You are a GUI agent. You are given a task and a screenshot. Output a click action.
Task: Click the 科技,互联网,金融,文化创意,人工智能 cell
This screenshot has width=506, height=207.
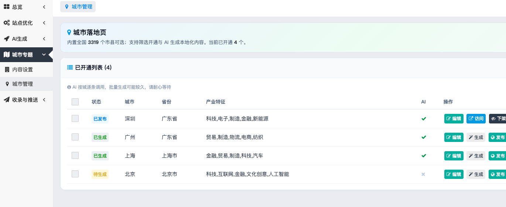[x=247, y=174]
